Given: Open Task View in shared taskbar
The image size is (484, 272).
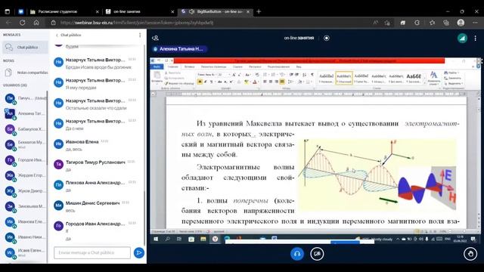Looking at the screenshot, I should [x=179, y=239].
